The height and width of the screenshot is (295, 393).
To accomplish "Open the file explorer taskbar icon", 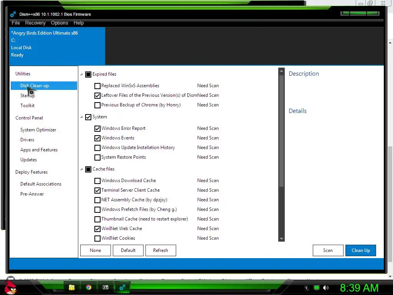I will [x=72, y=287].
